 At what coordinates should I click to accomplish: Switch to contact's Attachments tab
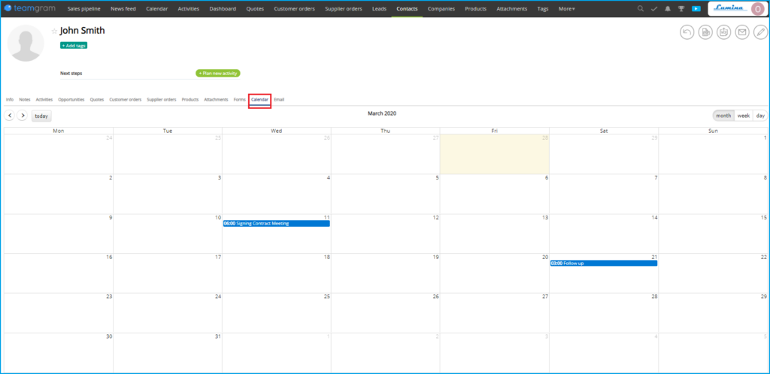216,99
